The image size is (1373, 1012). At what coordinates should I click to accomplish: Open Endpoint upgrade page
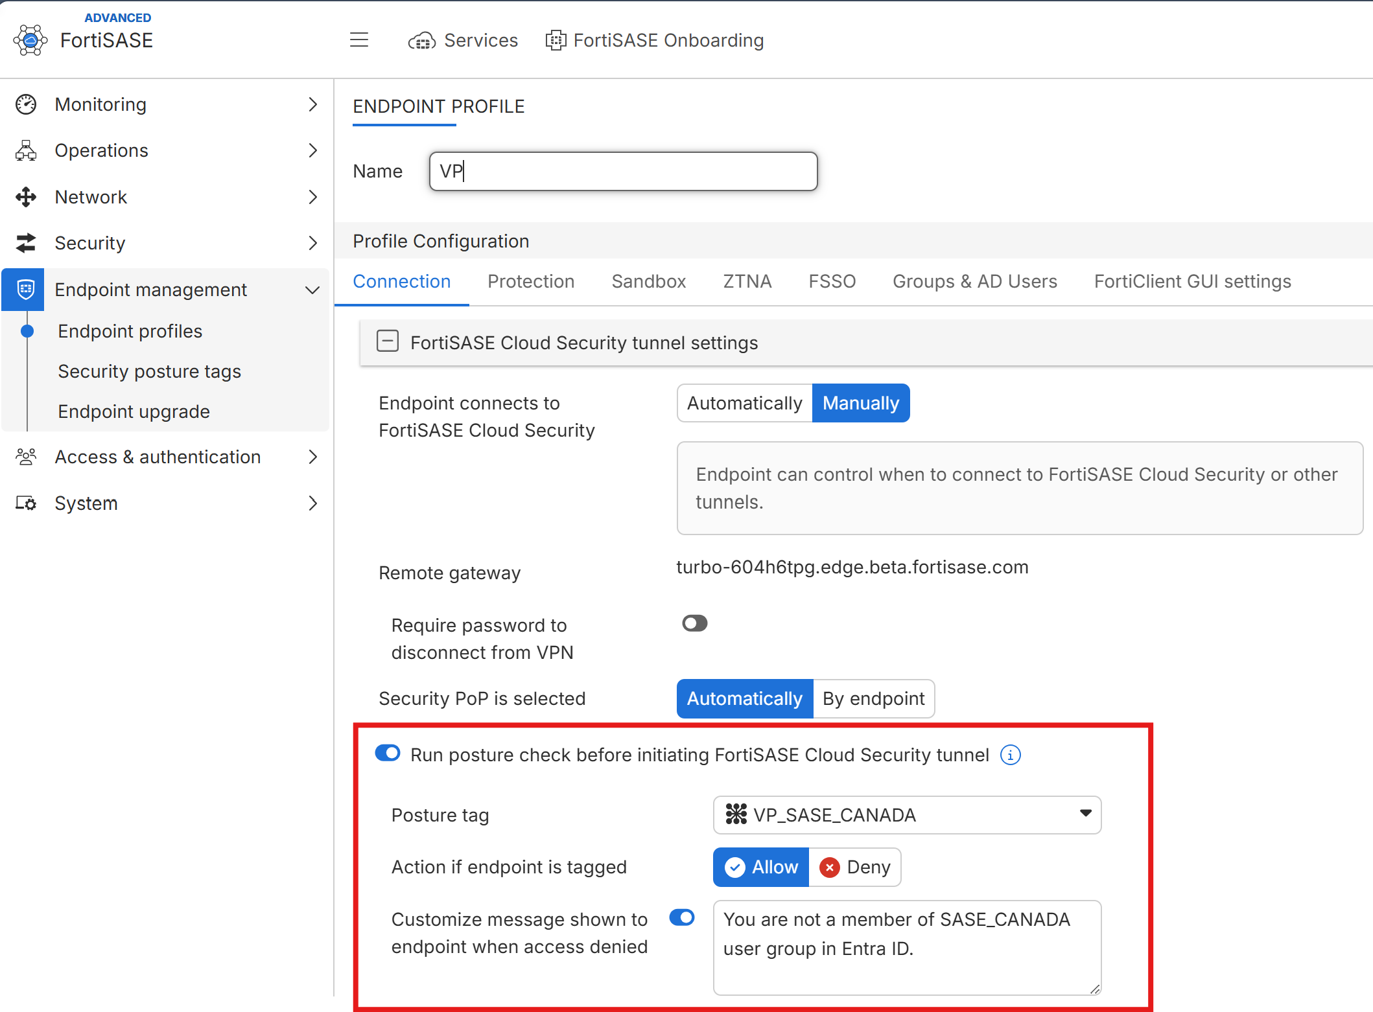pos(134,411)
